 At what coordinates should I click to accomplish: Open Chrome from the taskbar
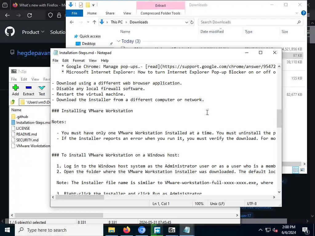click(x=142, y=230)
